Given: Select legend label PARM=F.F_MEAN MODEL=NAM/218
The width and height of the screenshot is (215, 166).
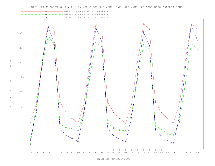Looking at the screenshot, I should [x=86, y=14].
